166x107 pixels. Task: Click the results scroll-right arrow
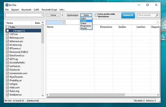point(158,95)
